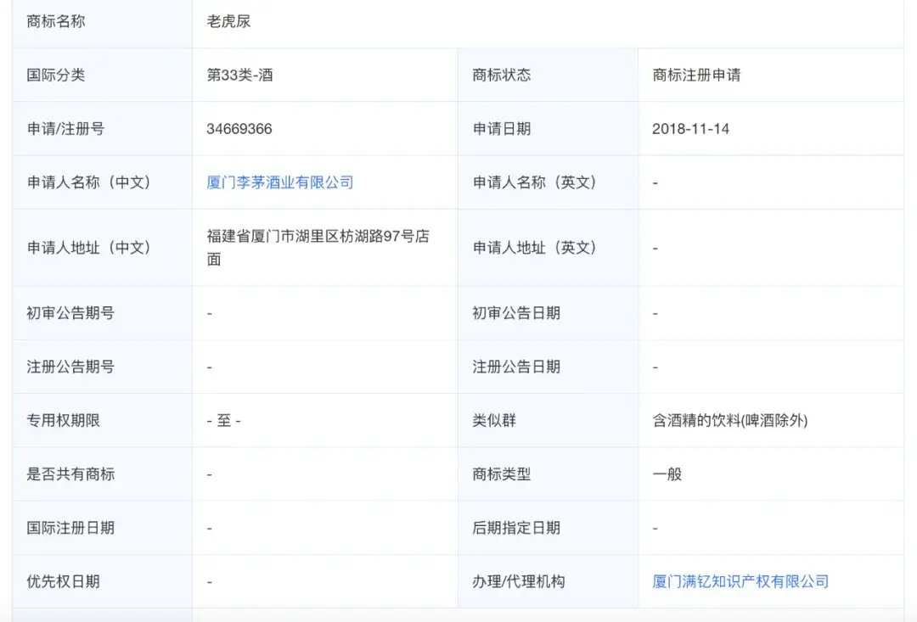Screen dimensions: 917x622
Task: Click the 国际注册日期 label
Action: pos(70,528)
